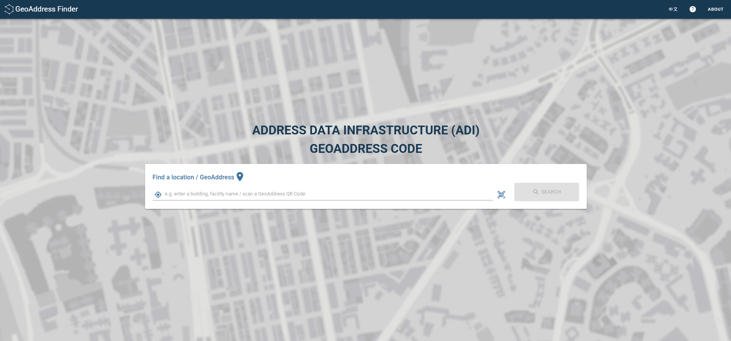Scan a GeoAddress QR code icon
This screenshot has width=731, height=341.
tap(501, 195)
